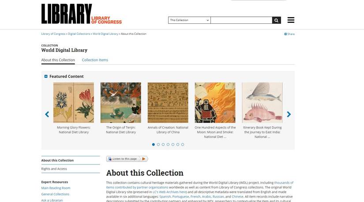The height and width of the screenshot is (202, 364).
Task: Open the Main Reading Room link
Action: pyautogui.click(x=56, y=188)
